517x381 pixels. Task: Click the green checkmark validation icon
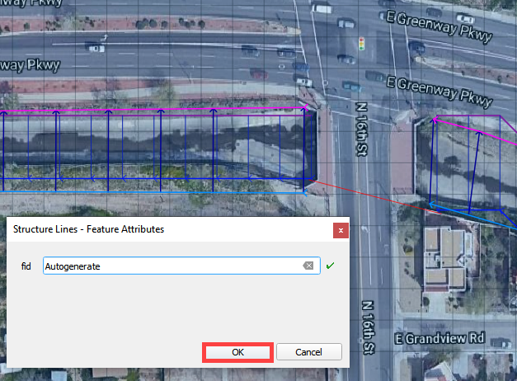(331, 266)
